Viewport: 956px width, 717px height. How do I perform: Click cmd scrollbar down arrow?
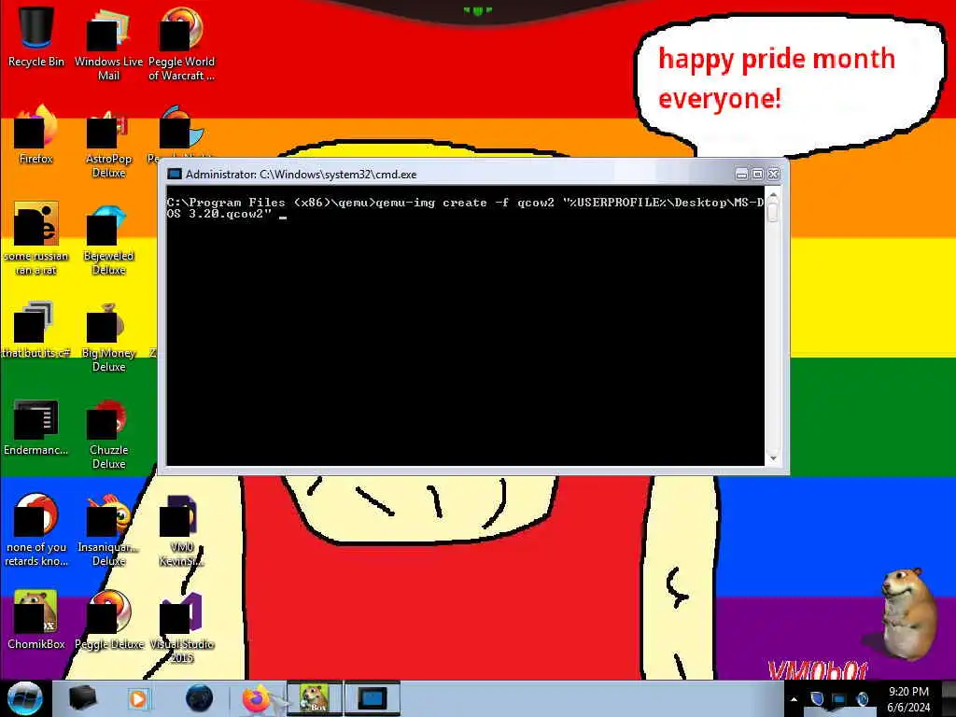[773, 458]
